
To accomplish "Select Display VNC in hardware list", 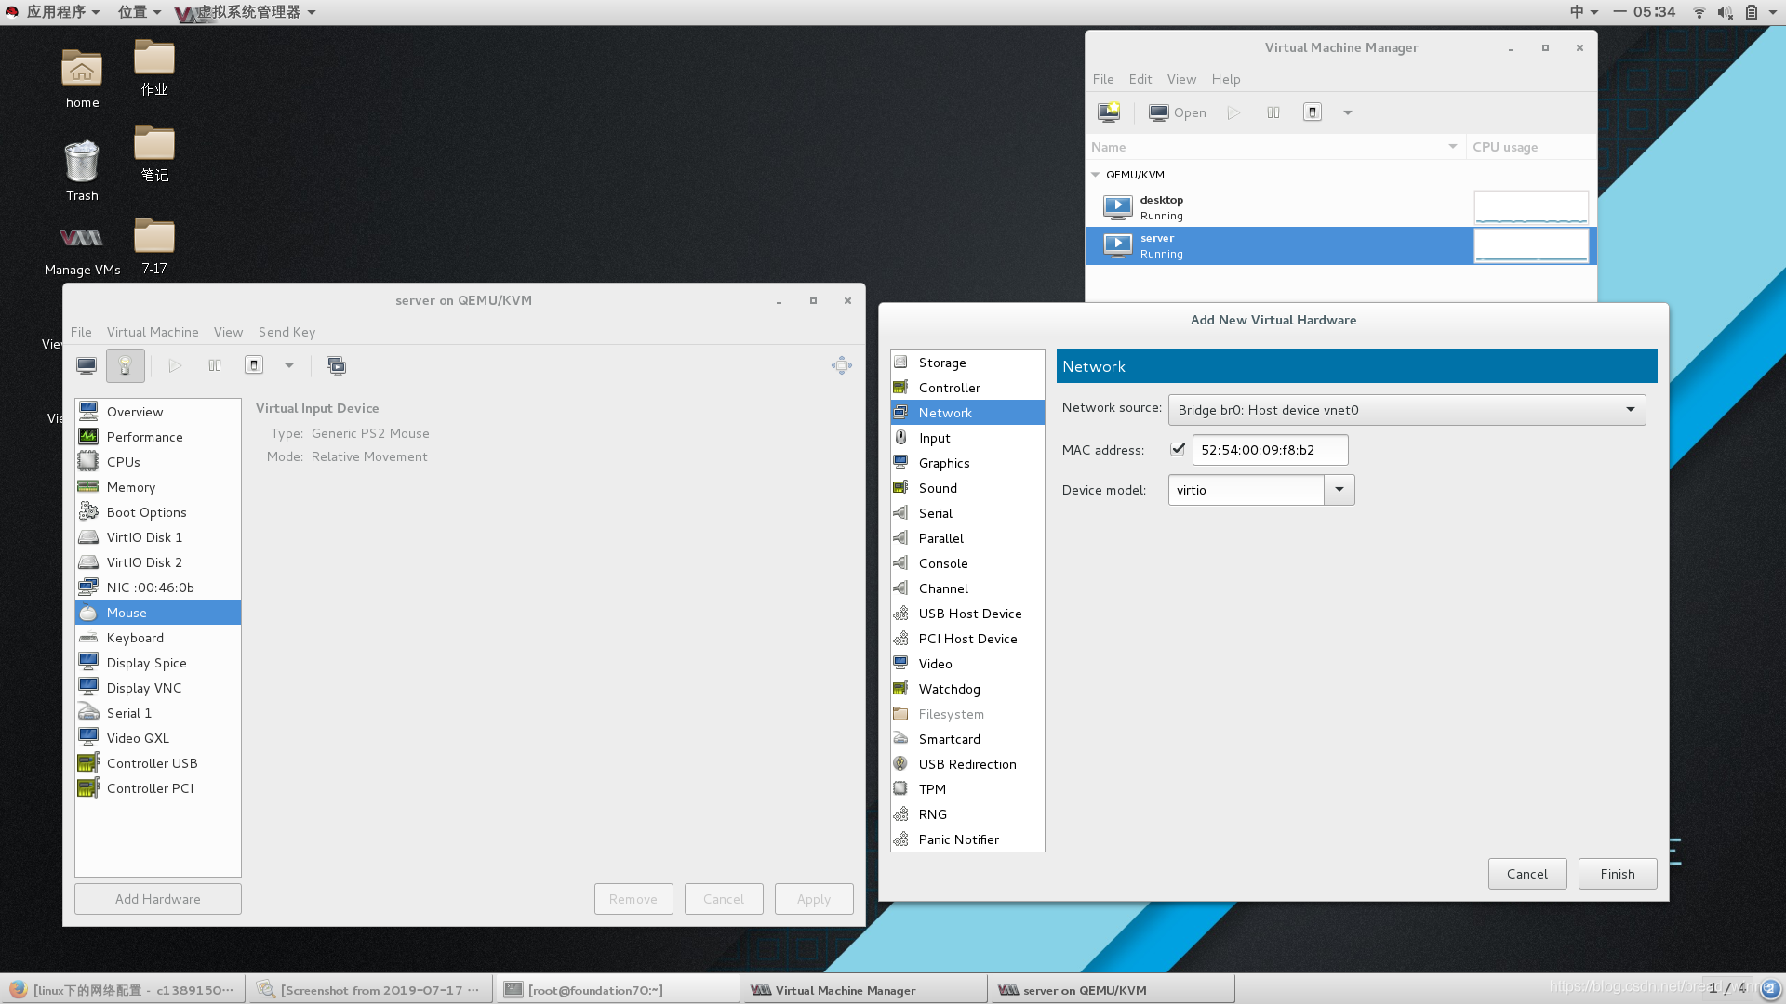I will [157, 688].
